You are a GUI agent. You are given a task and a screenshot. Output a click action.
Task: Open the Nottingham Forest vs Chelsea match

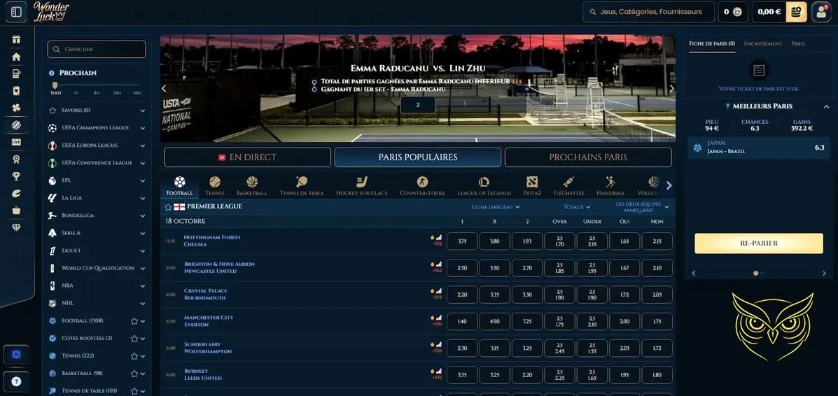click(x=212, y=241)
